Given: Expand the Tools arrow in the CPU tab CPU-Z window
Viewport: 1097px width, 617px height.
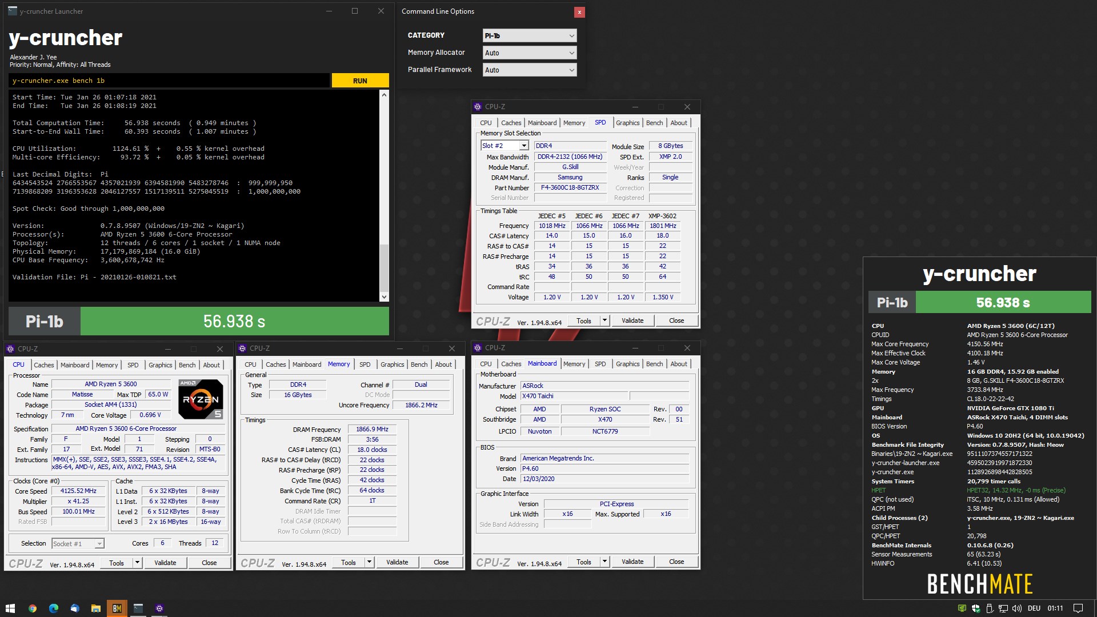Looking at the screenshot, I should coord(137,563).
